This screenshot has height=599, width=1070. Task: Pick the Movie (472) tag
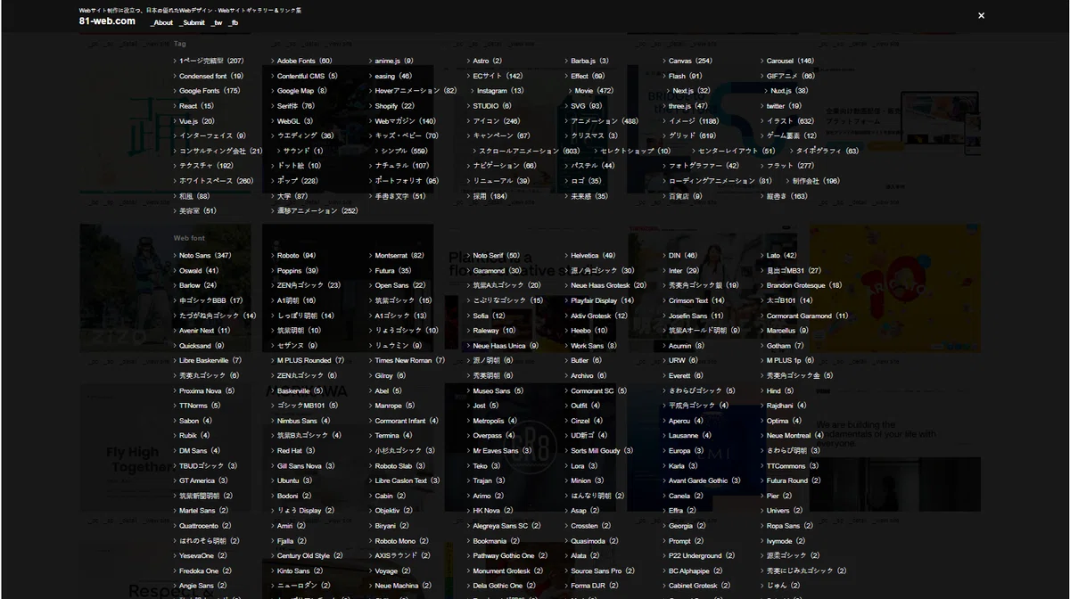coord(594,91)
